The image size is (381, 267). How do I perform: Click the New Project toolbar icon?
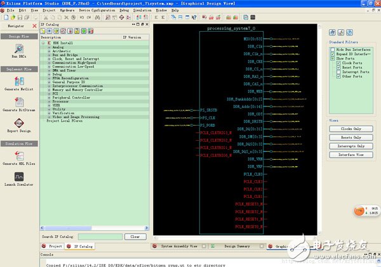point(5,18)
